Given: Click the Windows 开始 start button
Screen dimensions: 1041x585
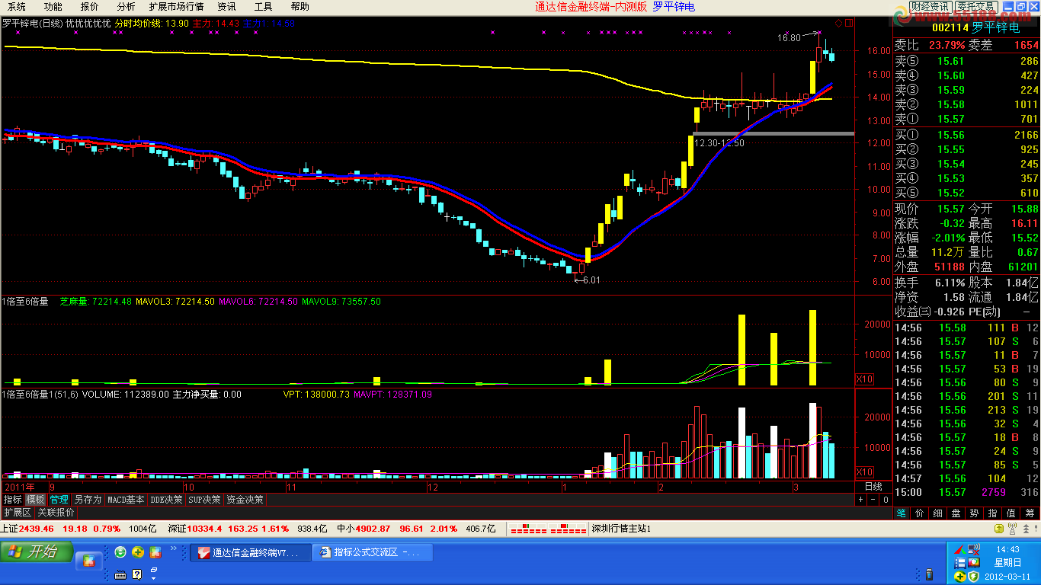Looking at the screenshot, I should pos(37,551).
